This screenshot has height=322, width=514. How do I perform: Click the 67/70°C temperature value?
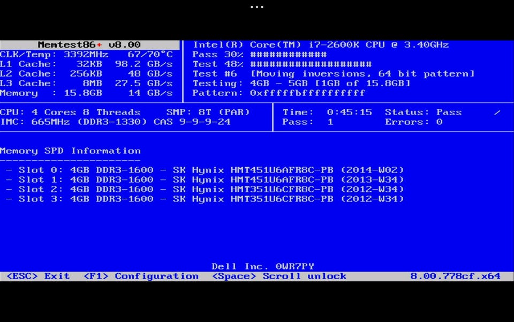(150, 55)
